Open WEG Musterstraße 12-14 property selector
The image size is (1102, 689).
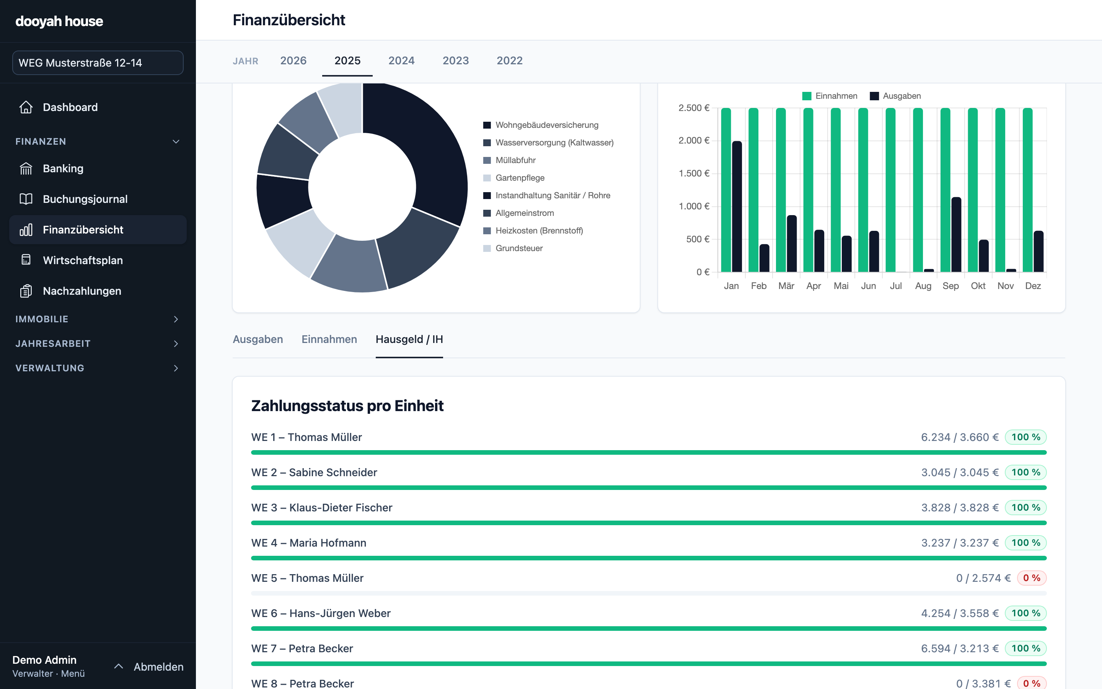click(x=98, y=63)
